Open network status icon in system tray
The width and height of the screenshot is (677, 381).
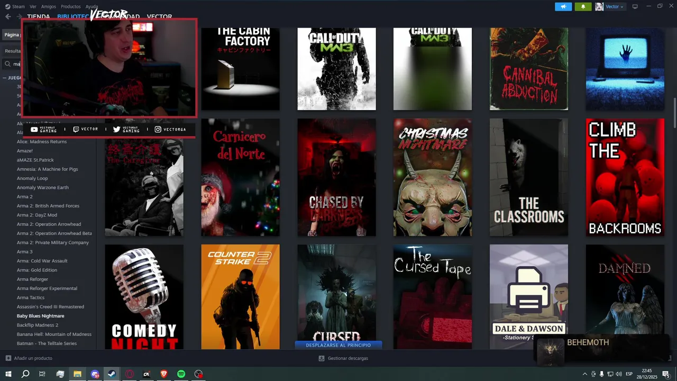click(x=610, y=374)
